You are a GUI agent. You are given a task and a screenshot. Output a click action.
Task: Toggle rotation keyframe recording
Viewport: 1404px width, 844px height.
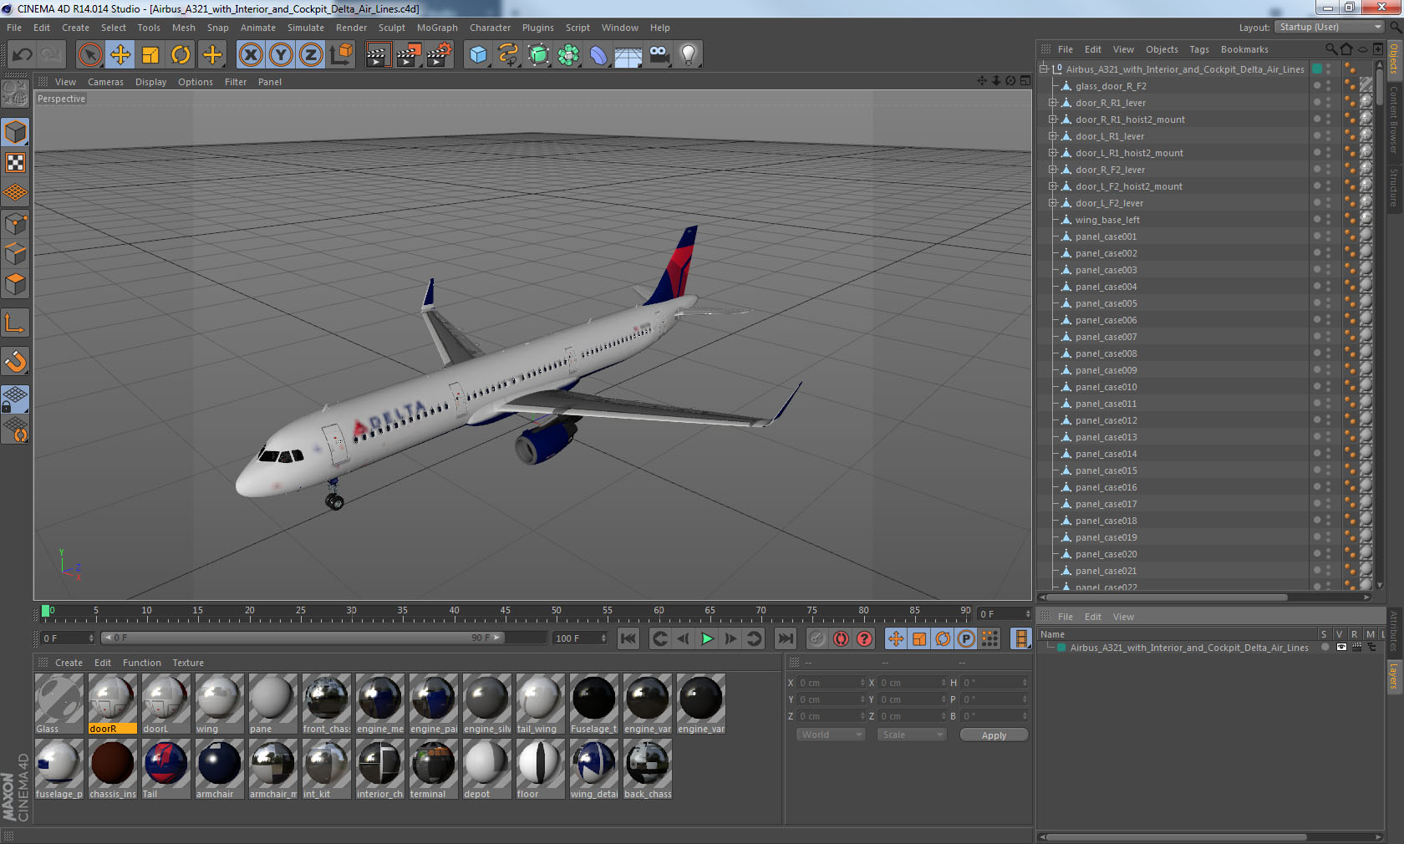coord(943,638)
